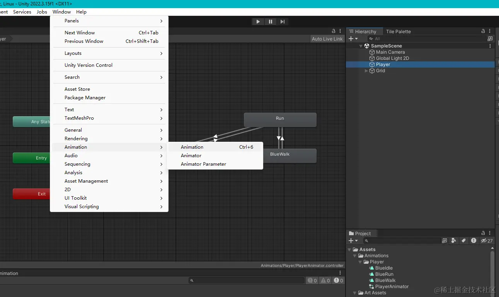Open the Visual Scripting submenu

click(109, 207)
